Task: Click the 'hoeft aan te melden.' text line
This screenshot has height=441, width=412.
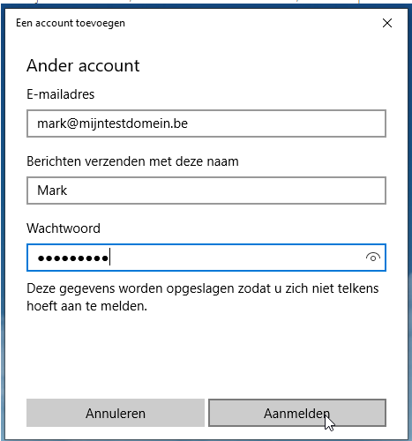Action: (87, 306)
